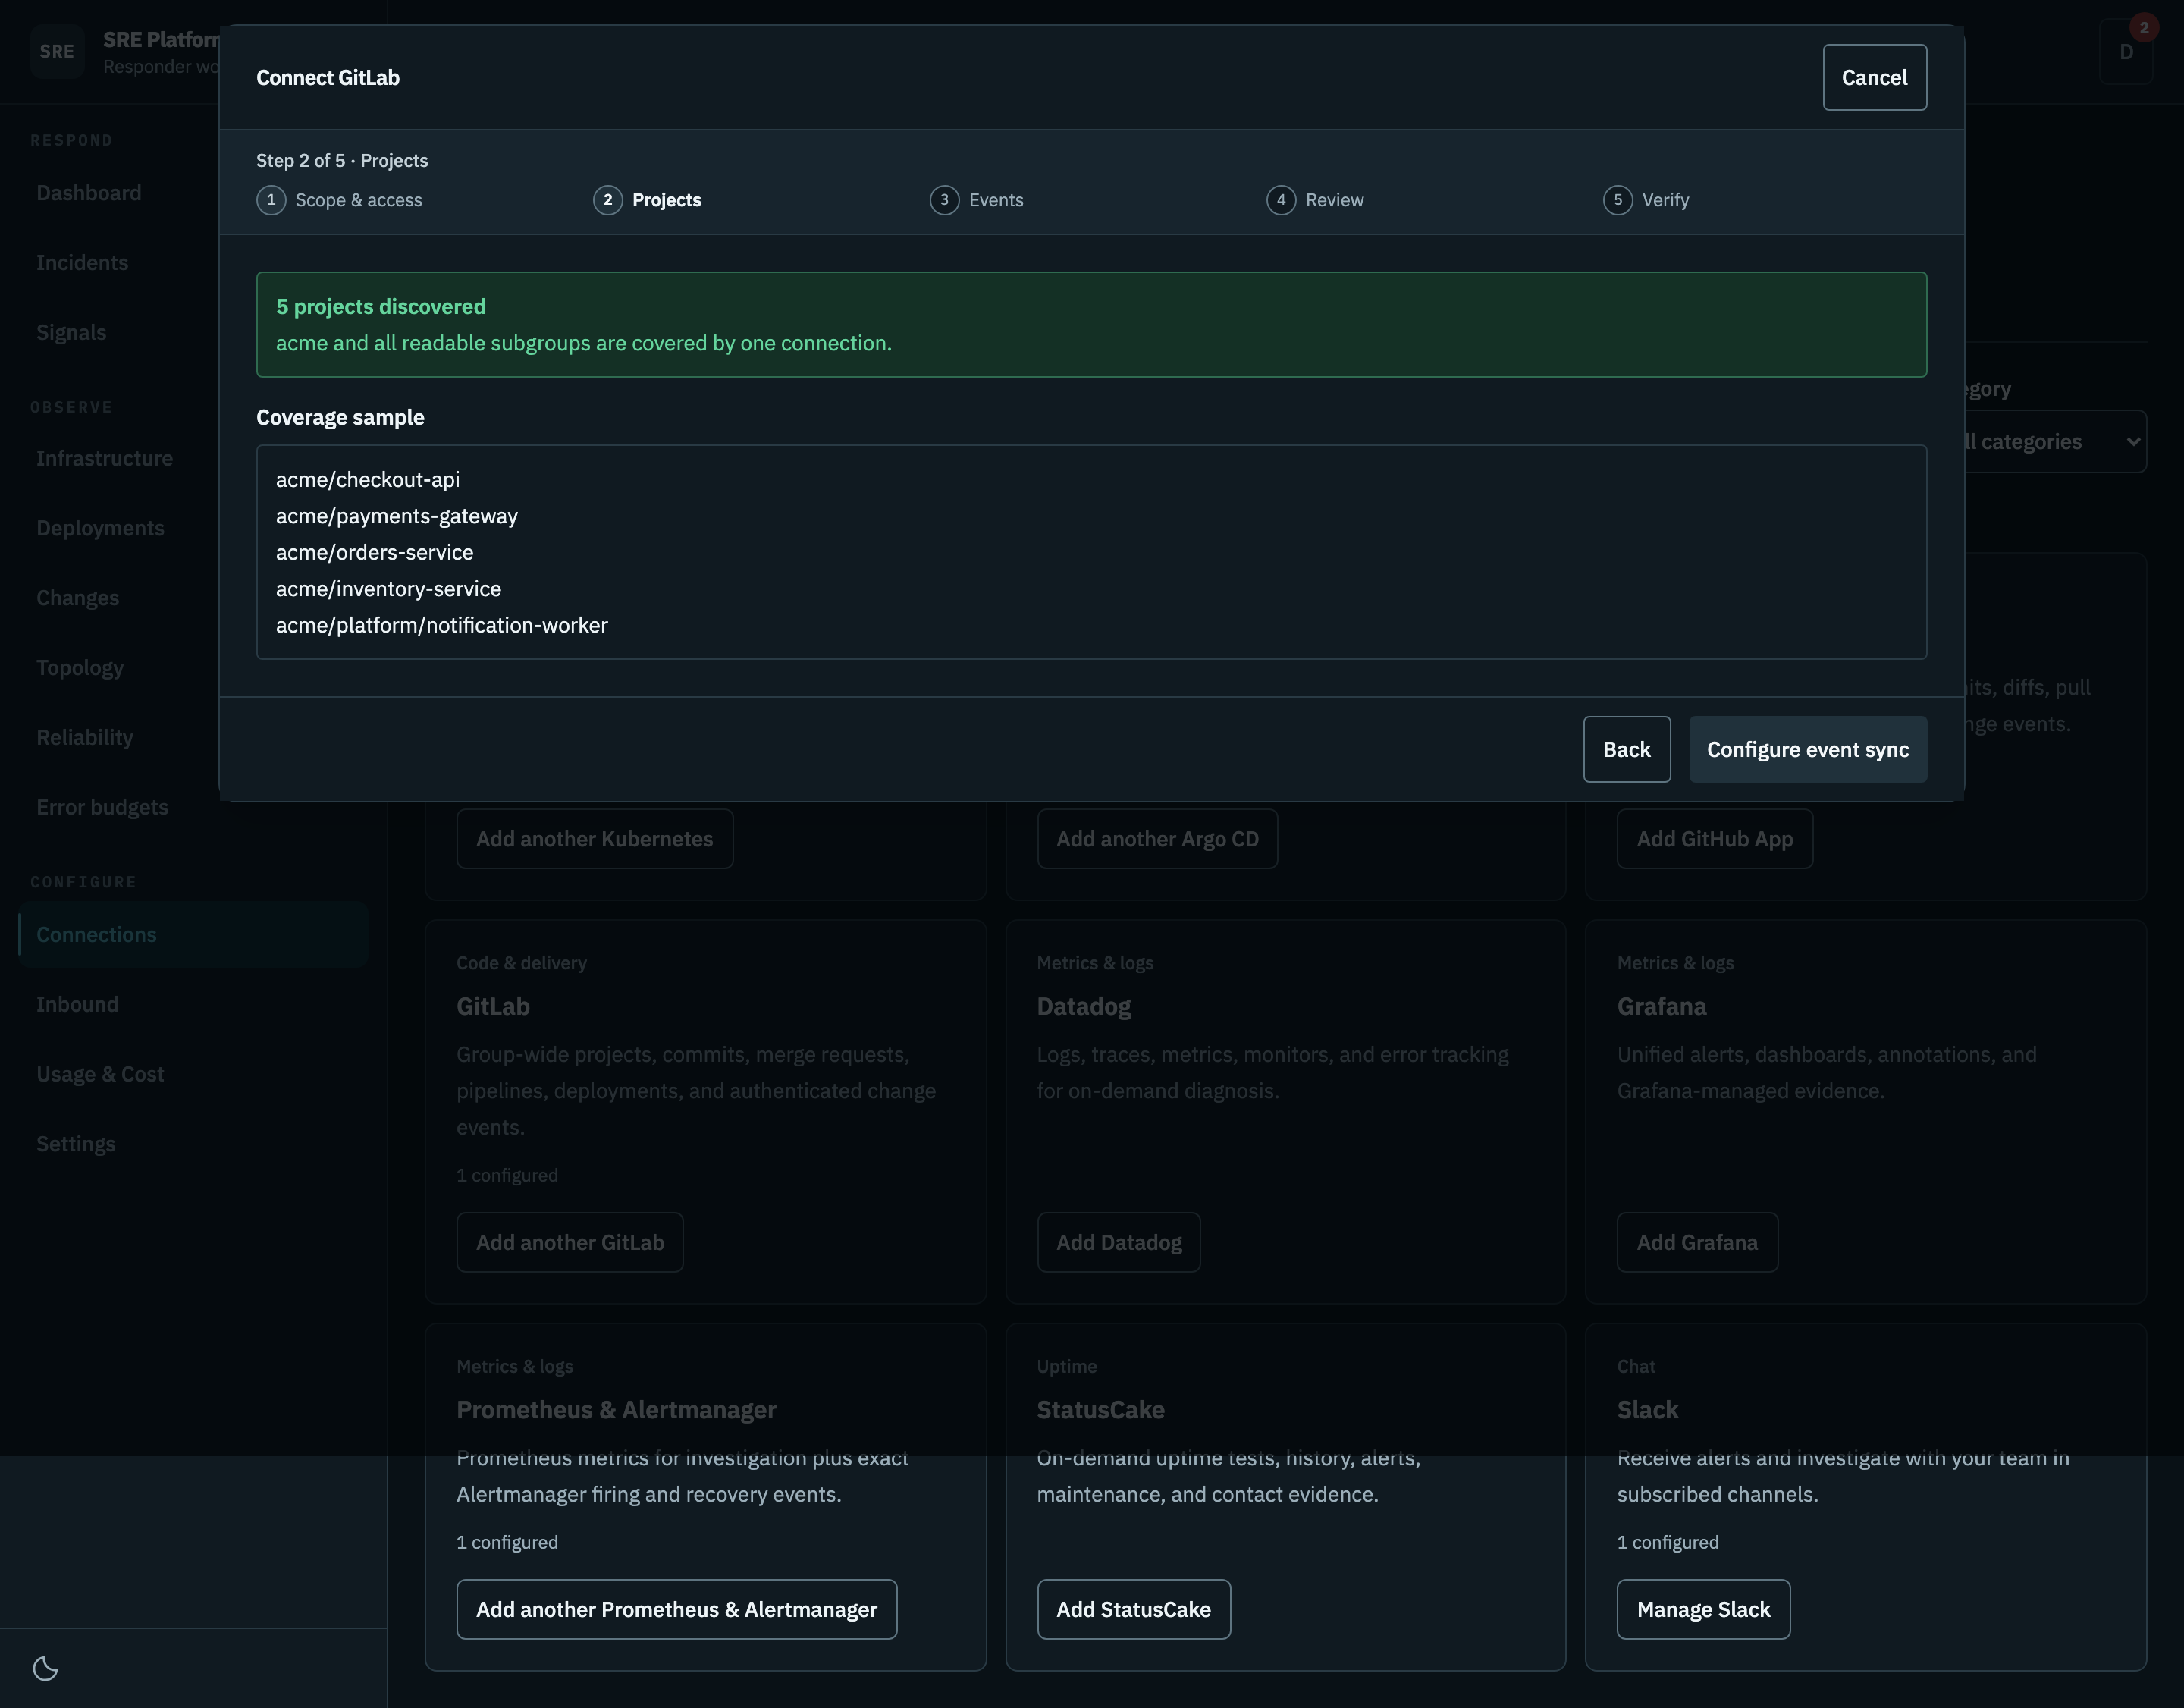This screenshot has width=2184, height=1708.
Task: Click step 5 circle Verify
Action: (1618, 200)
